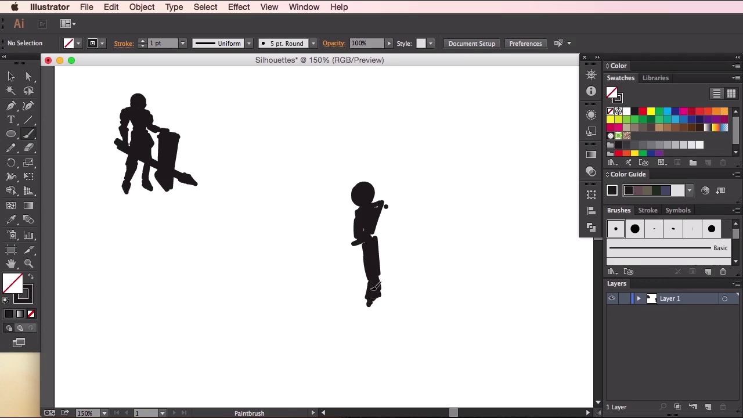Screen dimensions: 743x418
Task: Expand the opacity slider arrow
Action: (x=389, y=44)
